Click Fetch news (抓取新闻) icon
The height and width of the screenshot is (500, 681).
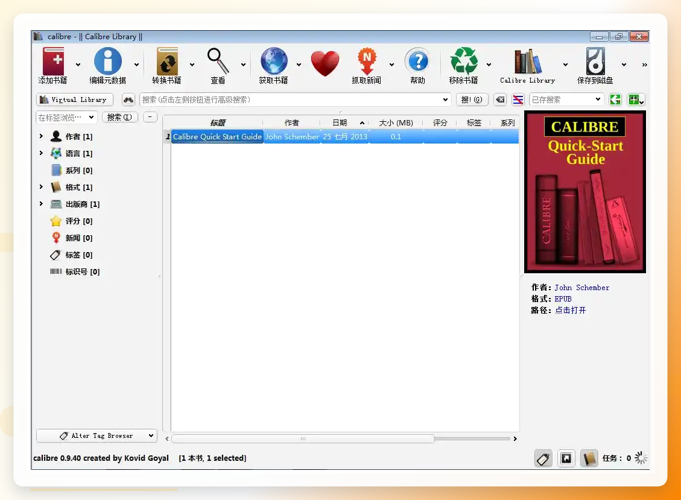click(367, 62)
